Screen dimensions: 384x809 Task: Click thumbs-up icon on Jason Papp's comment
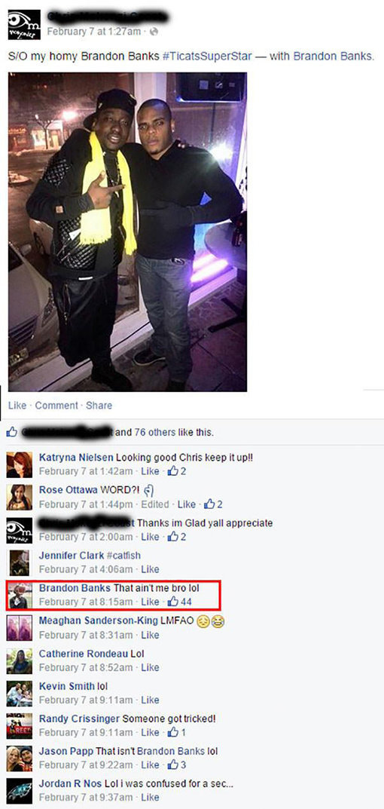(172, 765)
